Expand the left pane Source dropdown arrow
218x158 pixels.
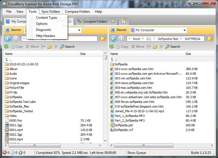(x=79, y=30)
